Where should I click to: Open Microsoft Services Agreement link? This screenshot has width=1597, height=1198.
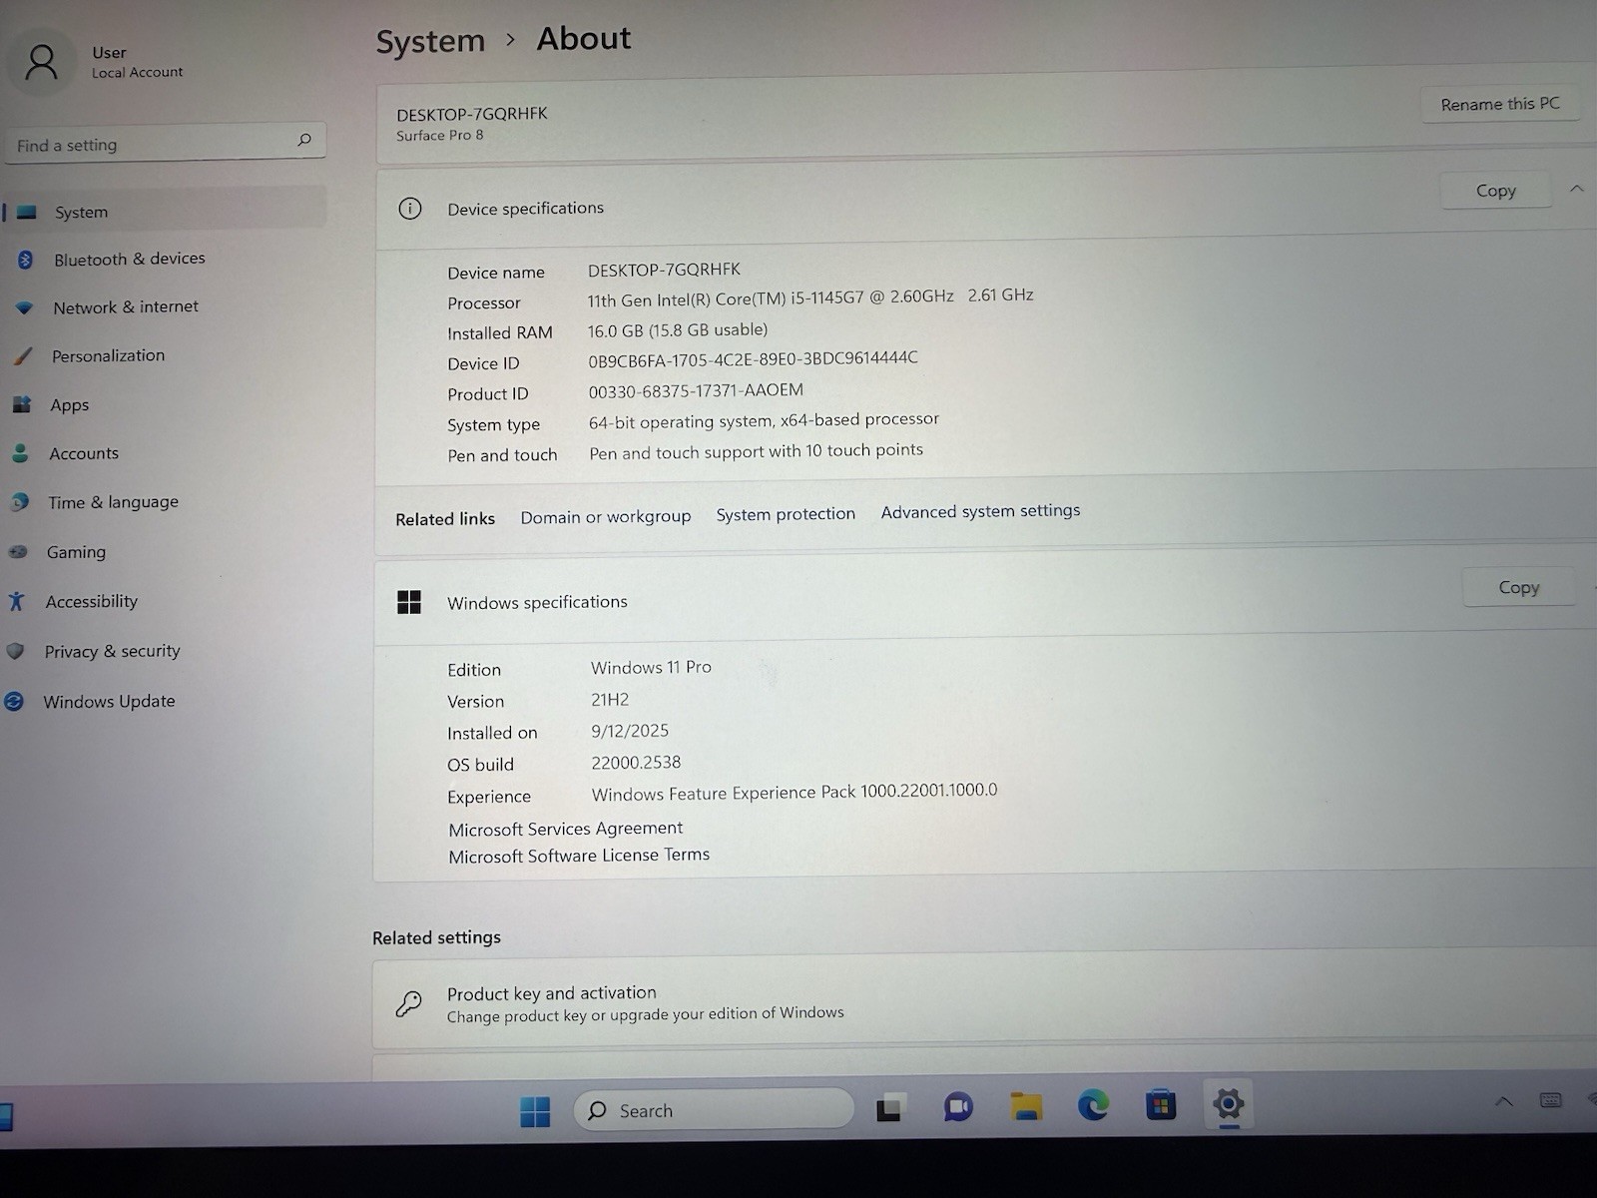(x=565, y=829)
